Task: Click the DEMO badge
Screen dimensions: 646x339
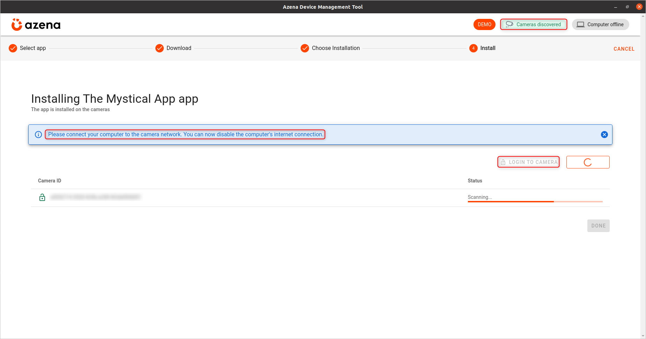Action: (x=484, y=24)
